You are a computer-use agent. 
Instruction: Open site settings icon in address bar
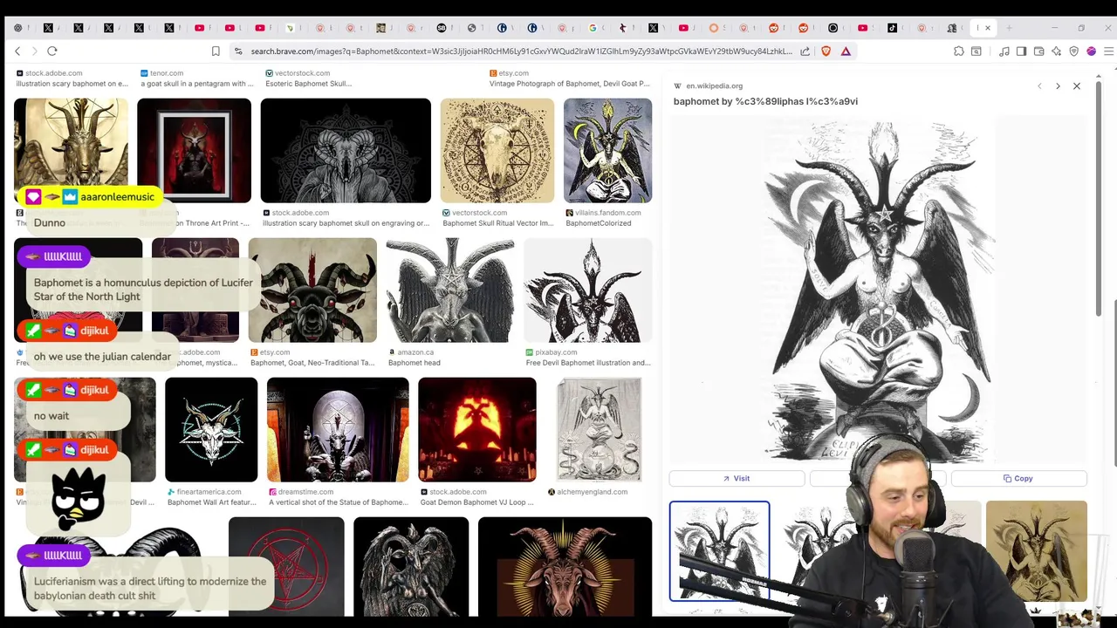pos(237,51)
